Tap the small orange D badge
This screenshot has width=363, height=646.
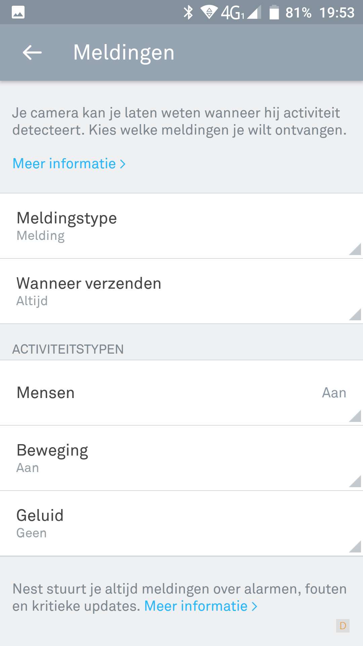[x=343, y=626]
